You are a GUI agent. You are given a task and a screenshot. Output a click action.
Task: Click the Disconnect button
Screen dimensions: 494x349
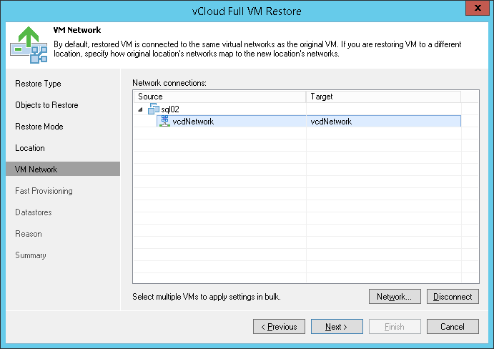453,297
